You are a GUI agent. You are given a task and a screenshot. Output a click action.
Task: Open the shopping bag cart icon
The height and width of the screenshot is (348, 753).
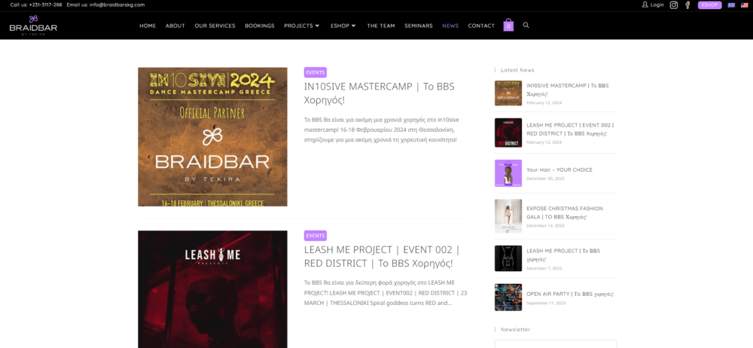click(x=508, y=25)
